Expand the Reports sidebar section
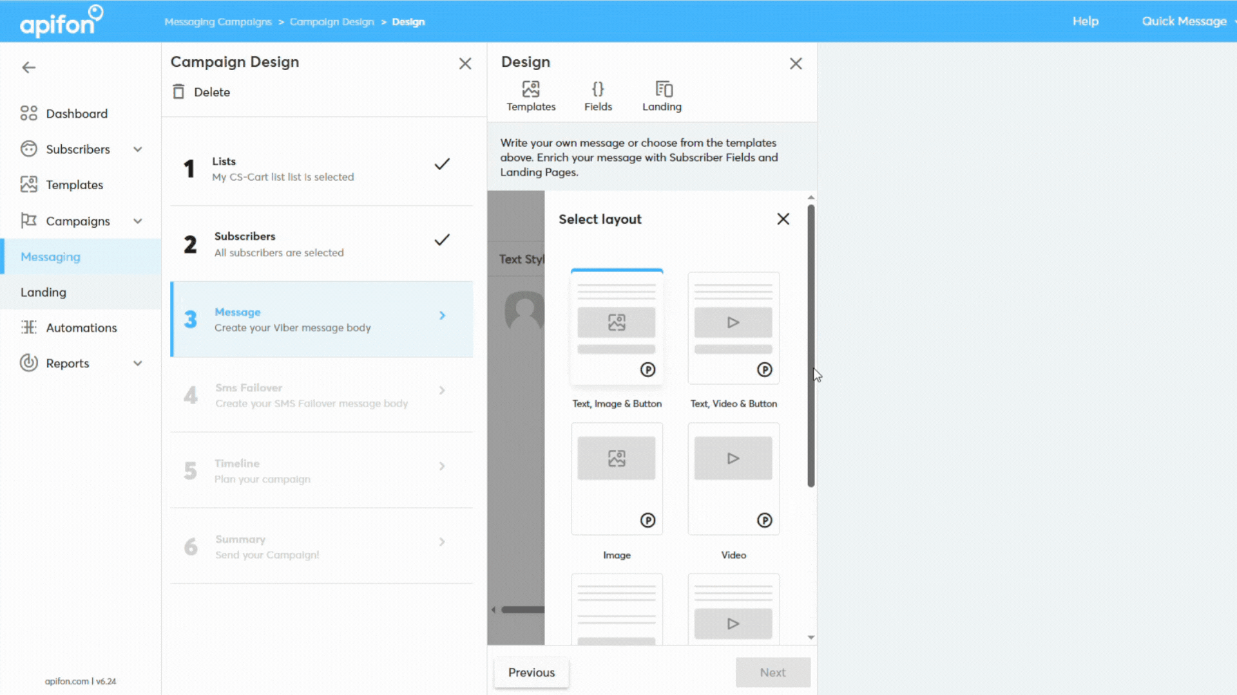Image resolution: width=1237 pixels, height=695 pixels. point(138,363)
